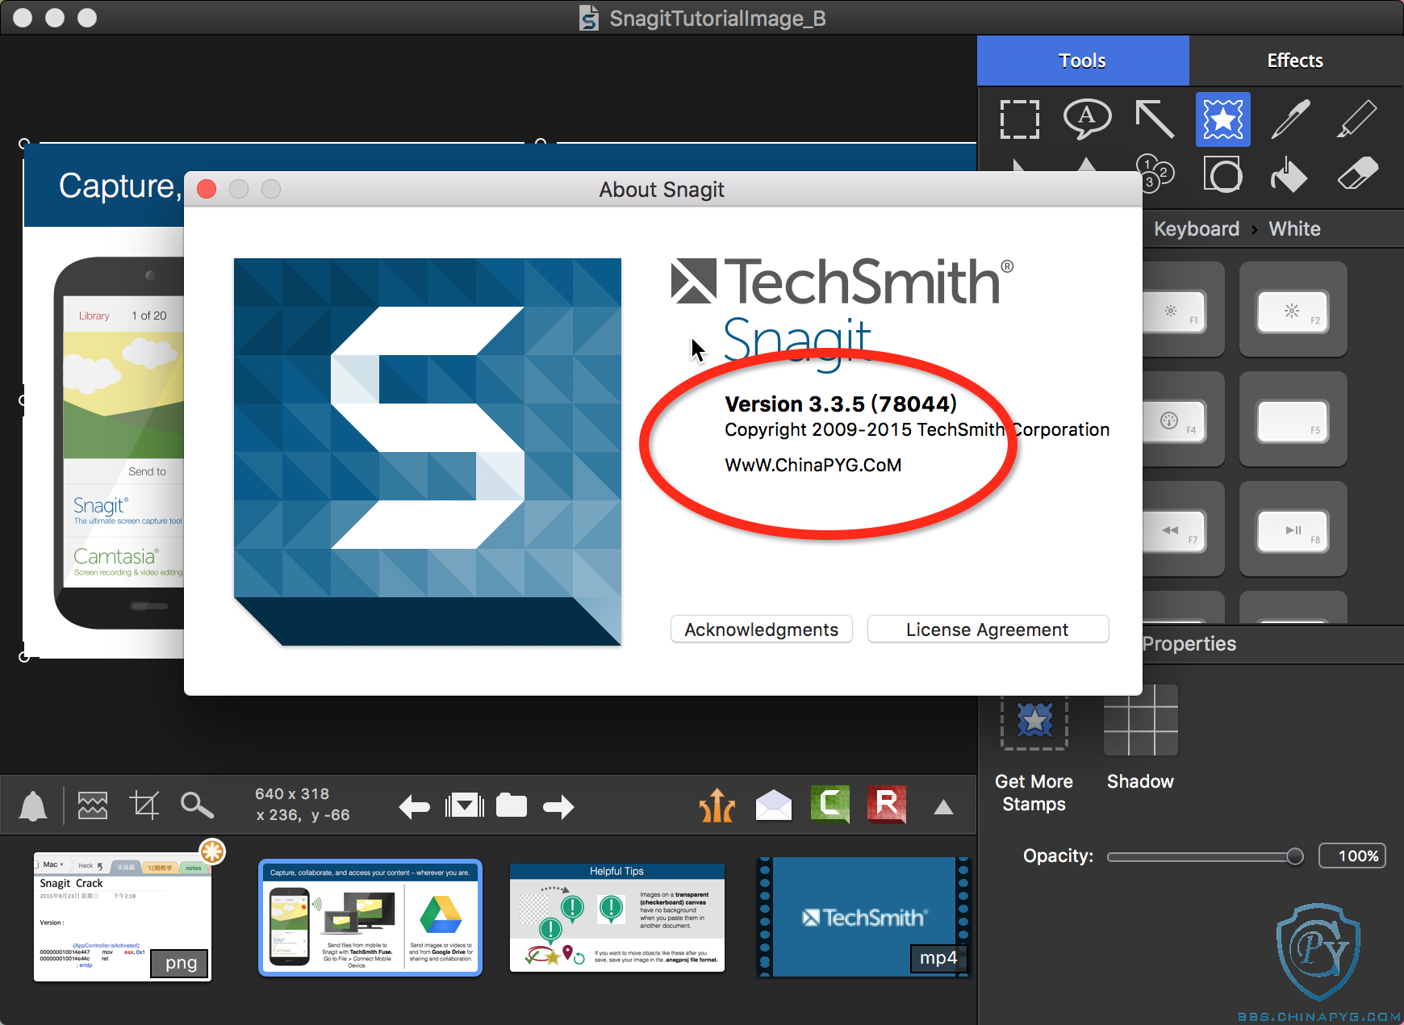Pick the F8 play/pause key stamp
1404x1025 pixels.
[x=1293, y=529]
